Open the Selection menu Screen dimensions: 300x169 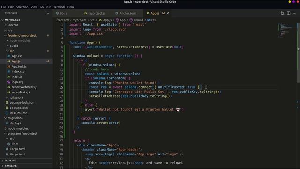click(22, 7)
